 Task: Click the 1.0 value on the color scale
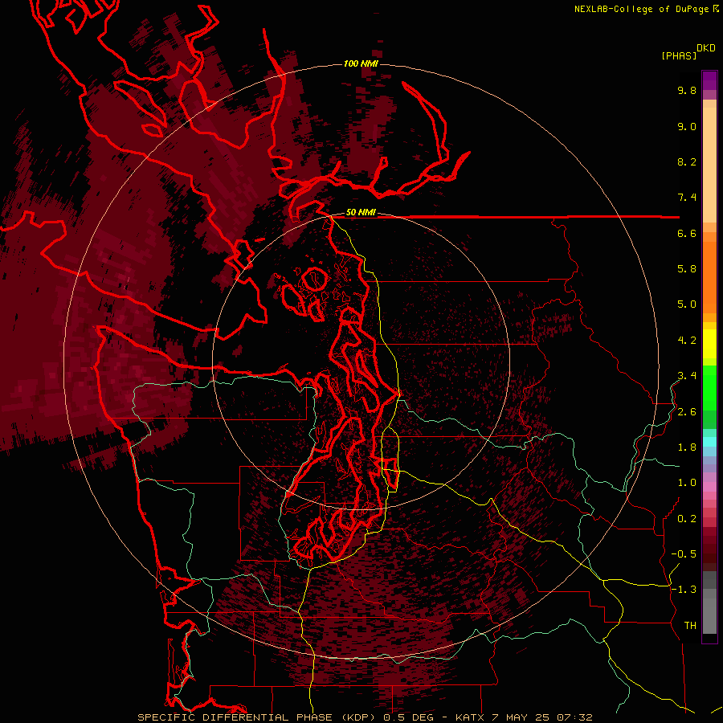click(687, 483)
